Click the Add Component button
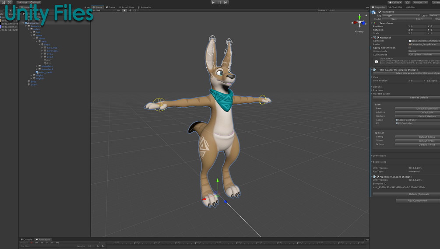The width and height of the screenshot is (440, 249). click(418, 200)
